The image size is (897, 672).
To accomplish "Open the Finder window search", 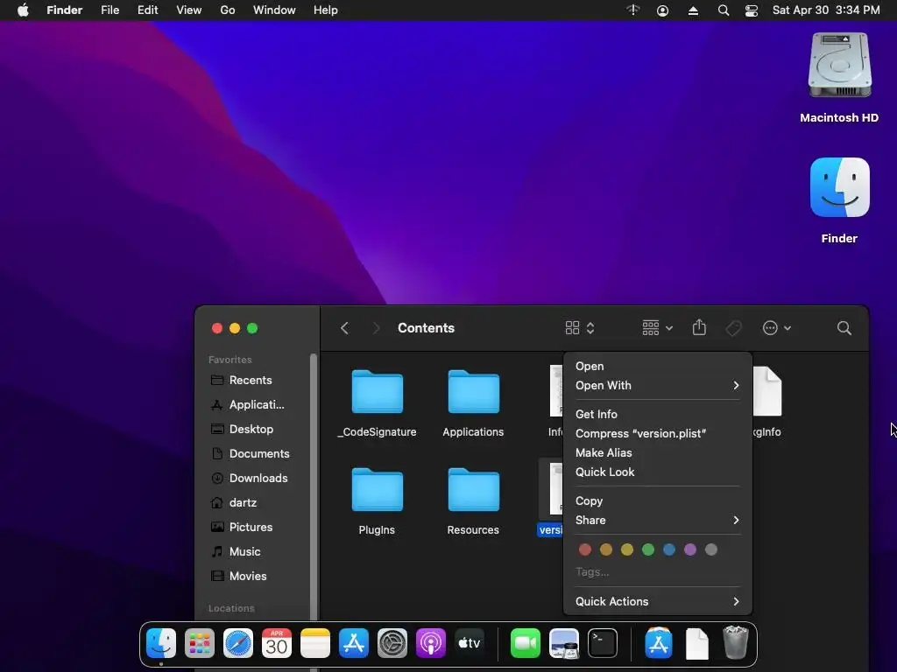I will click(844, 328).
